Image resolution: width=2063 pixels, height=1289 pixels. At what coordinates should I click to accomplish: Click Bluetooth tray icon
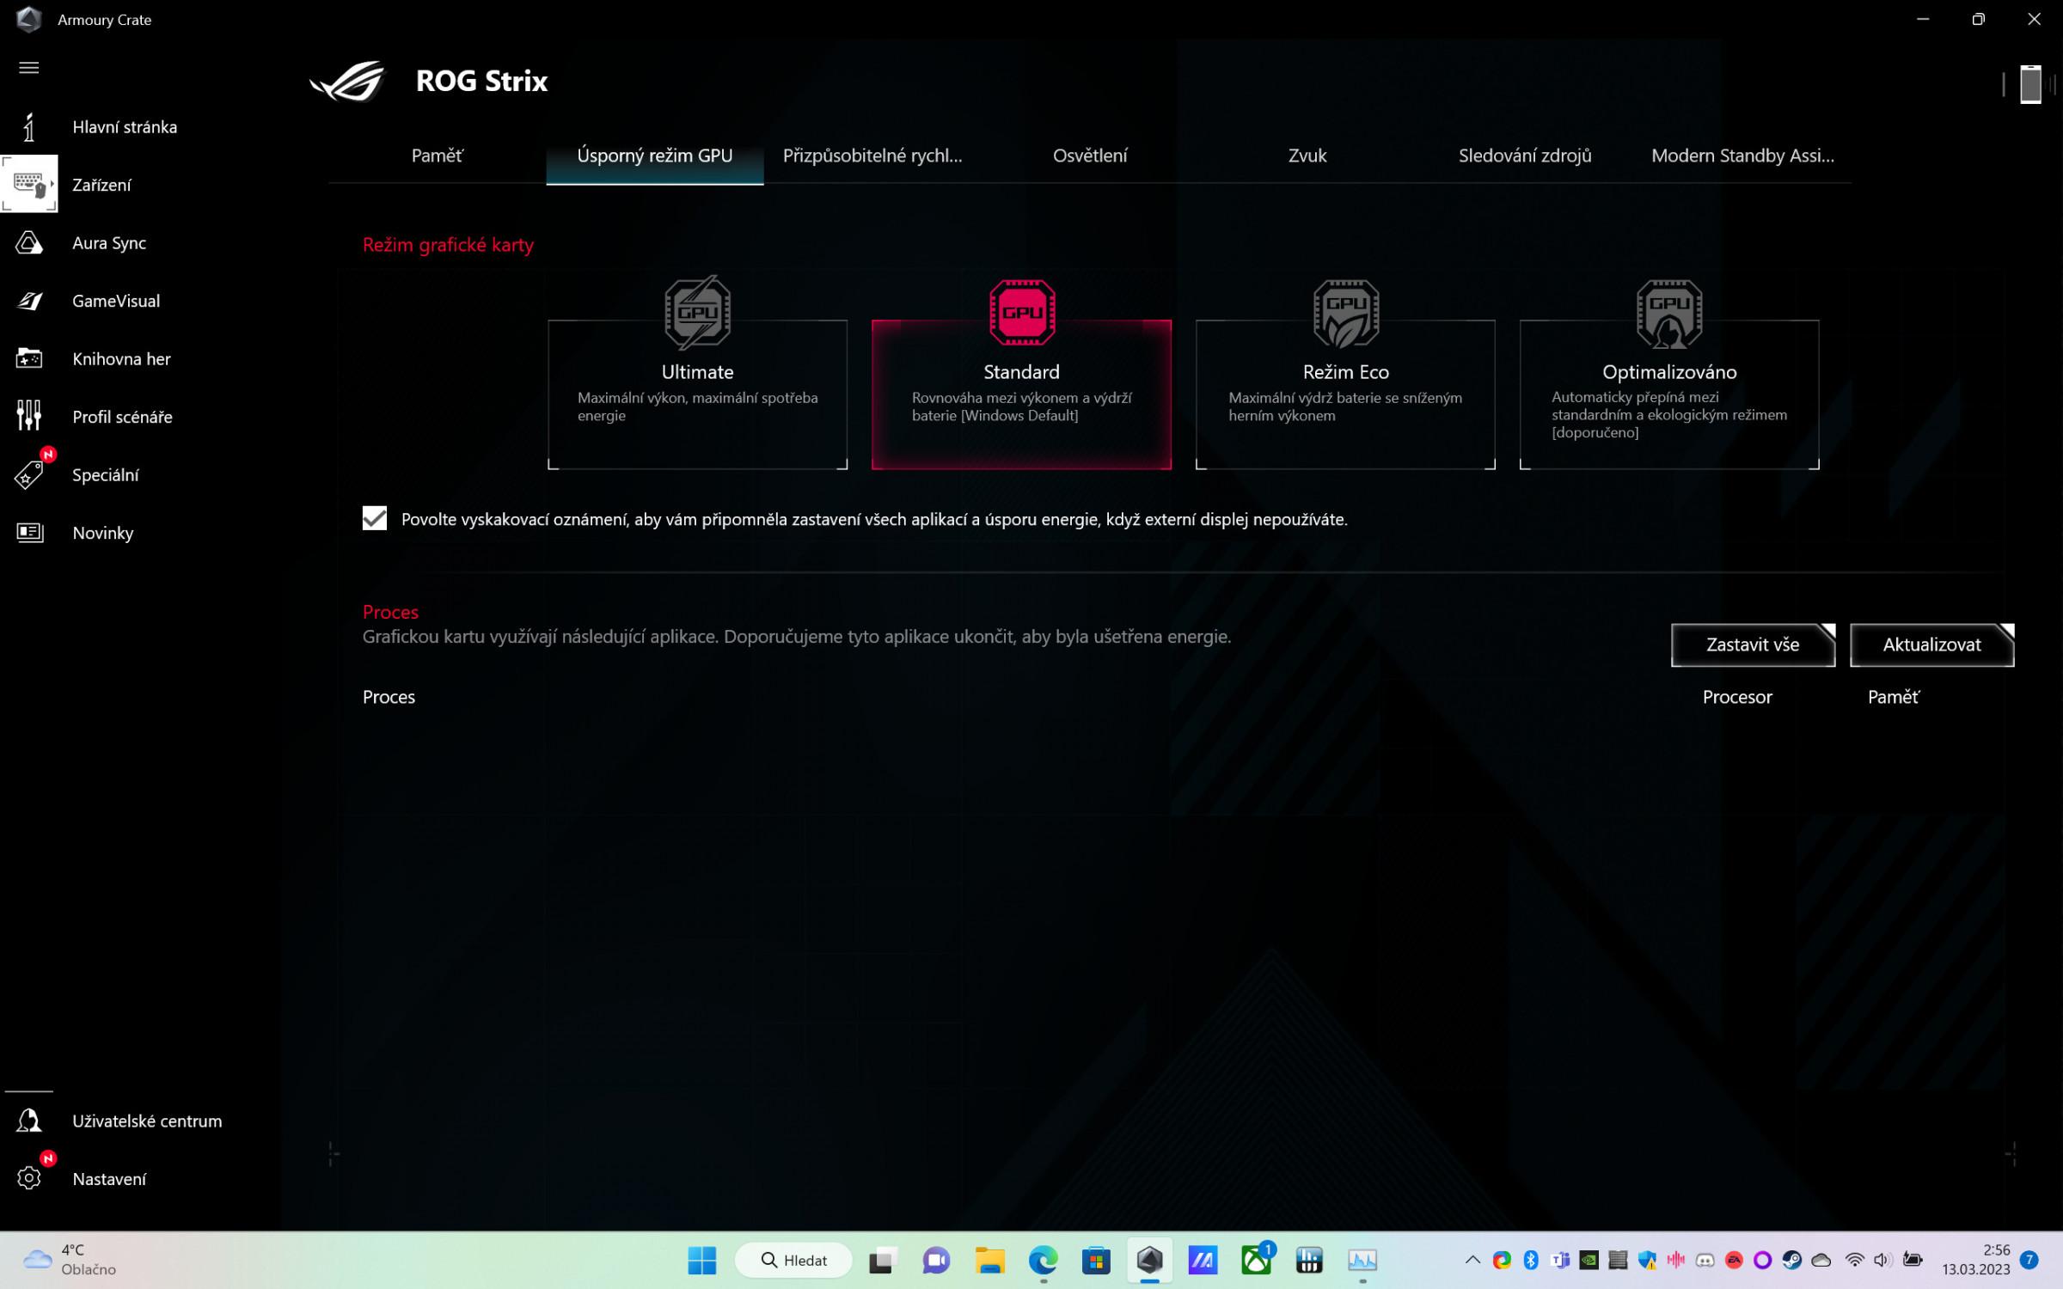pos(1531,1260)
